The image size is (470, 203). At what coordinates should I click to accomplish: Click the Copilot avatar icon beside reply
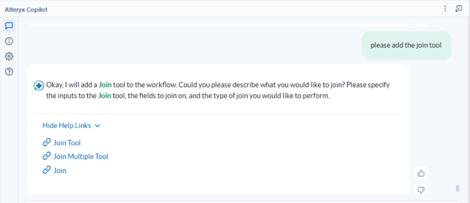coord(39,85)
